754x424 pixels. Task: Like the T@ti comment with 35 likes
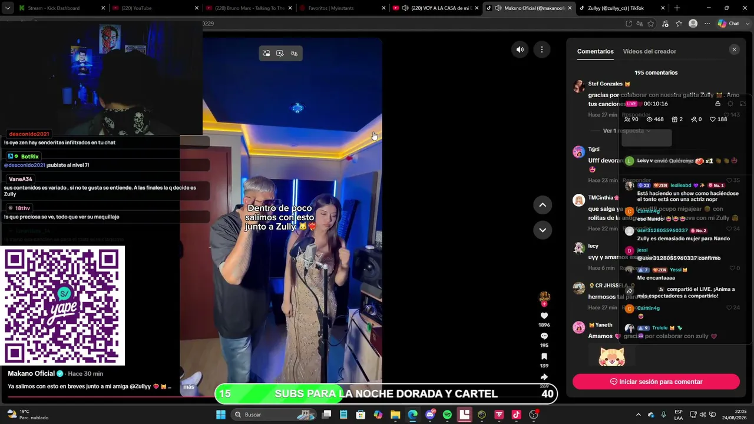729,180
